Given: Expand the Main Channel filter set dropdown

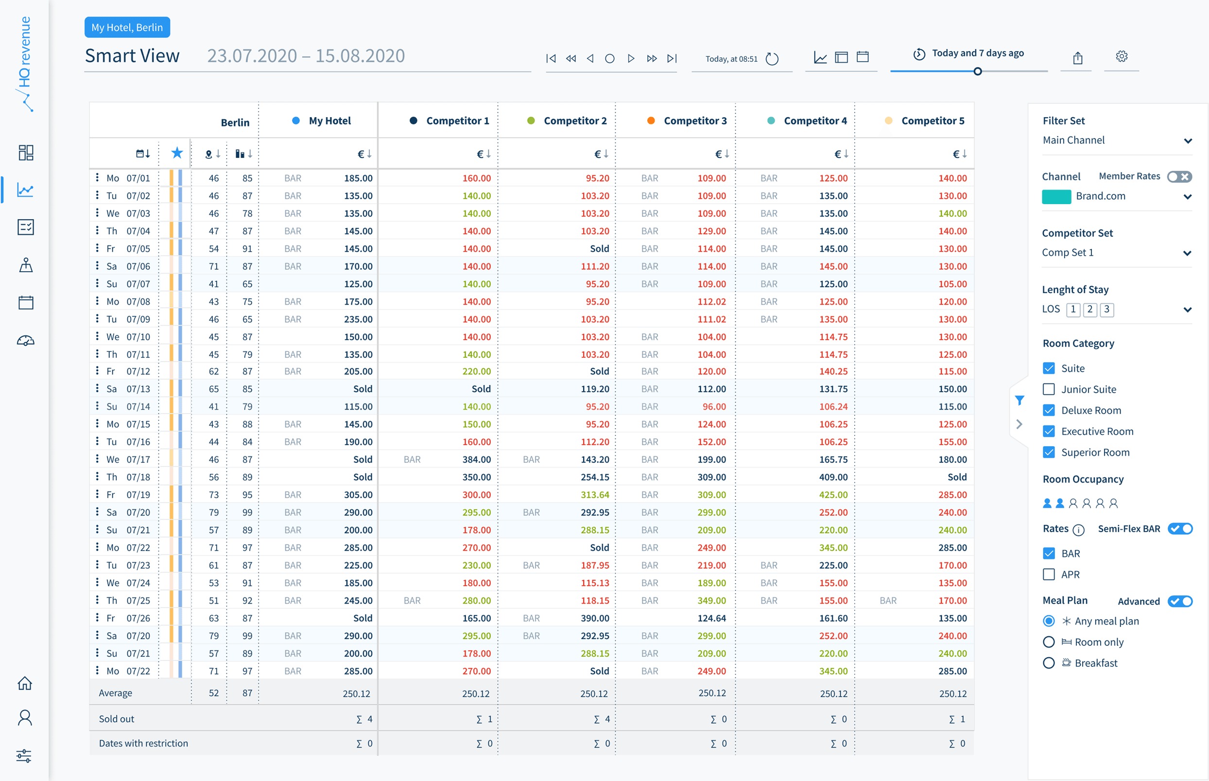Looking at the screenshot, I should pyautogui.click(x=1188, y=140).
